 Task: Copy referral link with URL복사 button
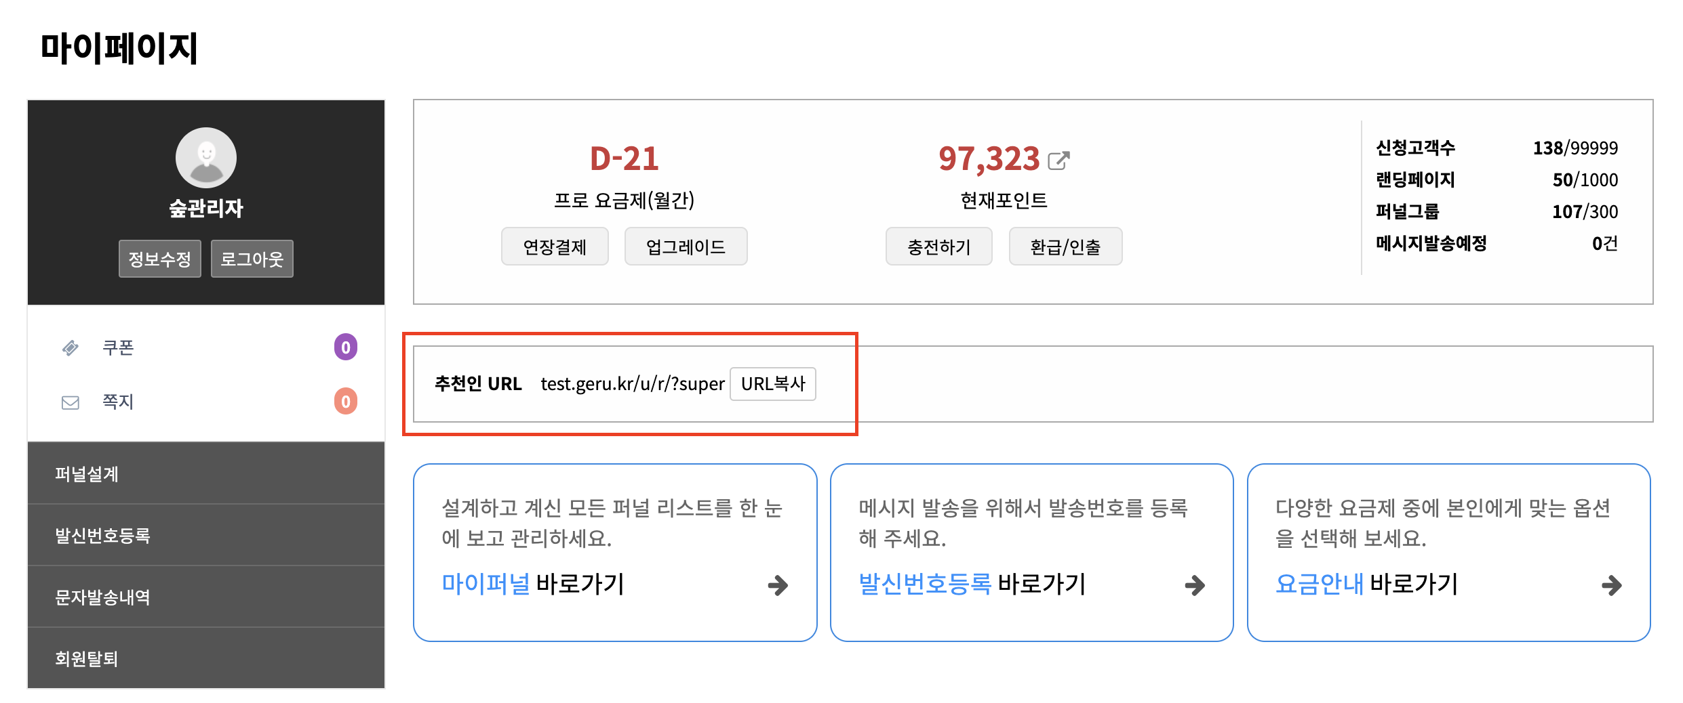(772, 384)
